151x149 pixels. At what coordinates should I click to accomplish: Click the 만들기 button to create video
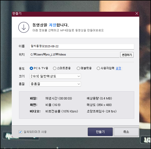pyautogui.click(x=100, y=132)
